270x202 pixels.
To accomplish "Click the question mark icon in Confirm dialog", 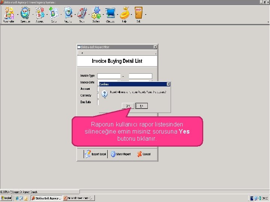I will pos(104,94).
